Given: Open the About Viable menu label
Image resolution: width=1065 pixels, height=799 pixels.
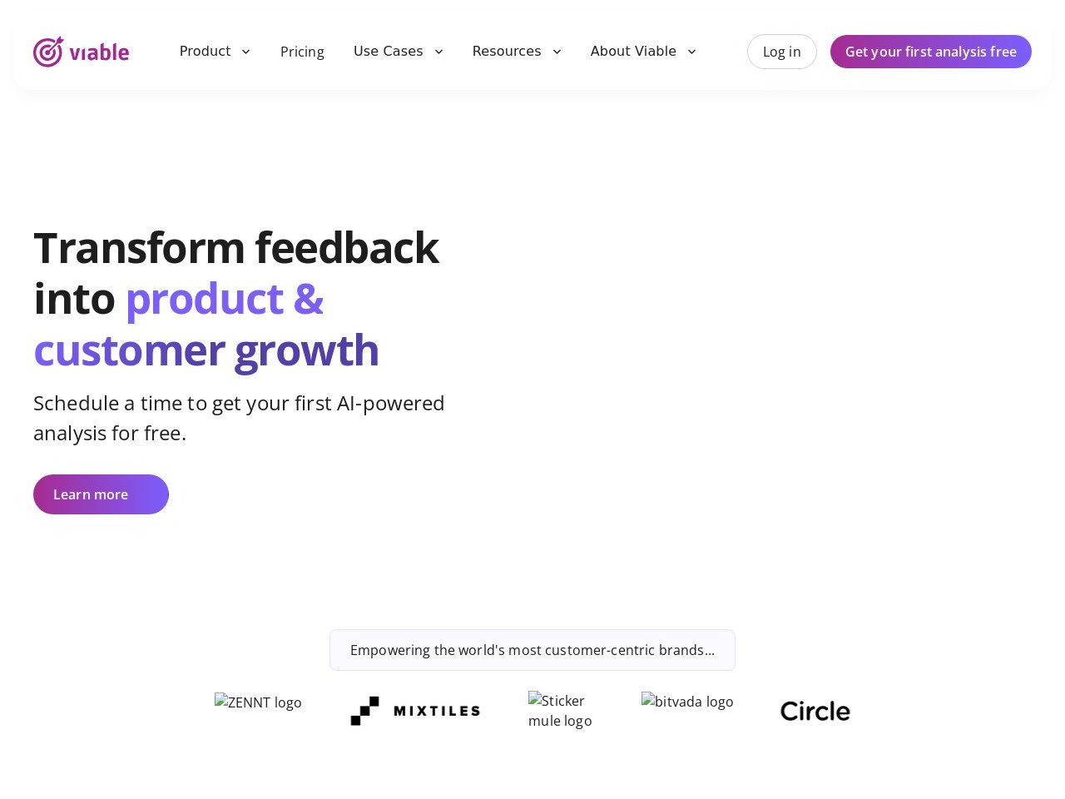Looking at the screenshot, I should 633,51.
